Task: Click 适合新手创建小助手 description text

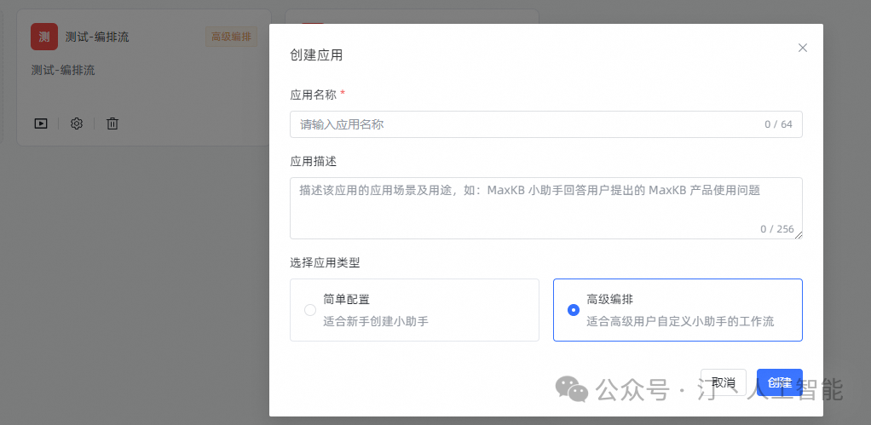Action: [x=376, y=321]
